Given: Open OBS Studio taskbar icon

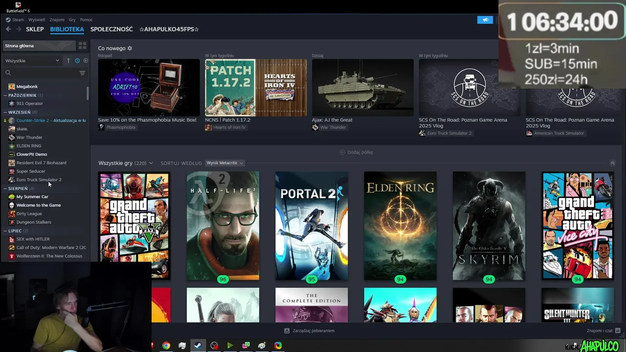Looking at the screenshot, I should coord(214,346).
